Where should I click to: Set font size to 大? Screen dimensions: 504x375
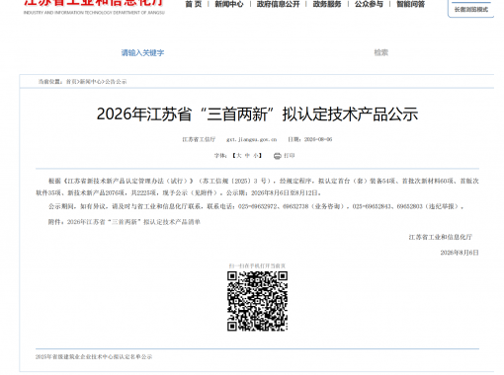point(239,156)
